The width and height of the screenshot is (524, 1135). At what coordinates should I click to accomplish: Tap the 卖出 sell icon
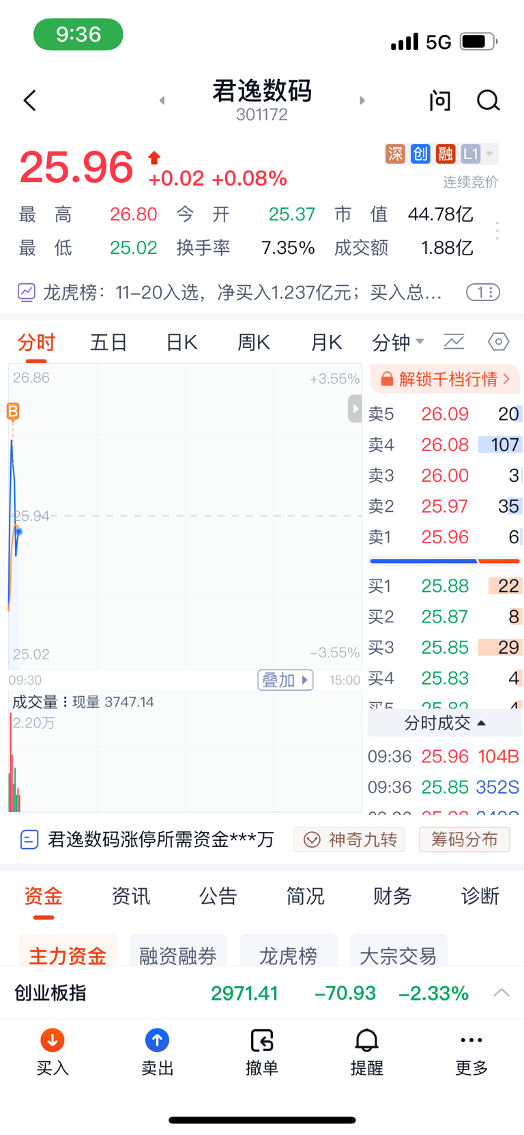(157, 1051)
